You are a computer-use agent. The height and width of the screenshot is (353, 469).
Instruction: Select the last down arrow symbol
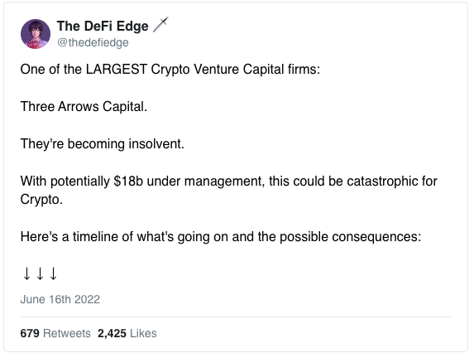(x=53, y=273)
